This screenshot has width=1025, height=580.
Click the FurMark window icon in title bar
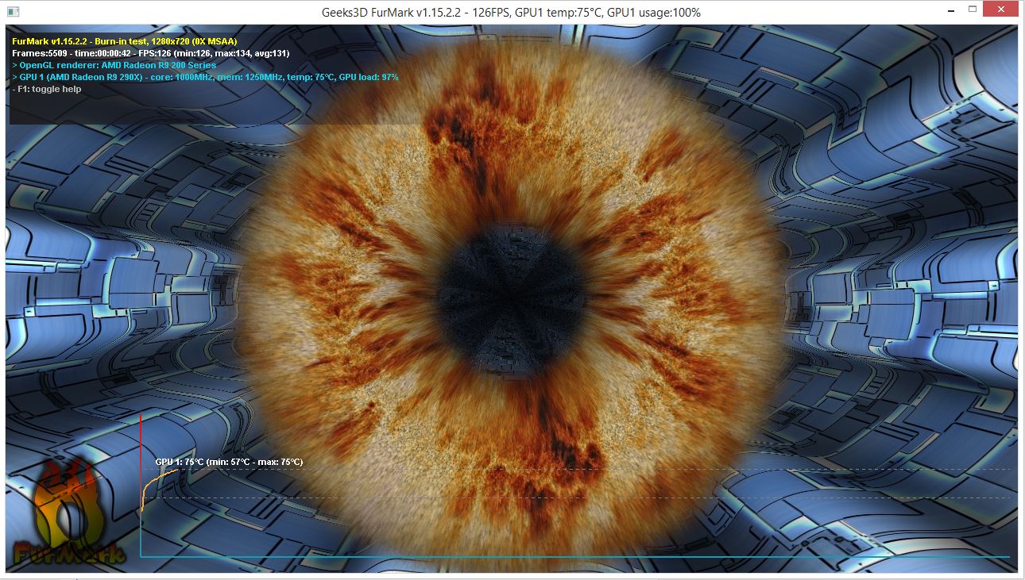pos(14,12)
